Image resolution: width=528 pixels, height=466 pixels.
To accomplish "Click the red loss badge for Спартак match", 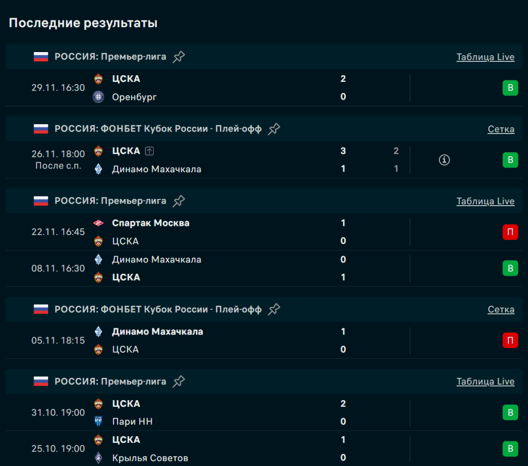I will tap(510, 232).
